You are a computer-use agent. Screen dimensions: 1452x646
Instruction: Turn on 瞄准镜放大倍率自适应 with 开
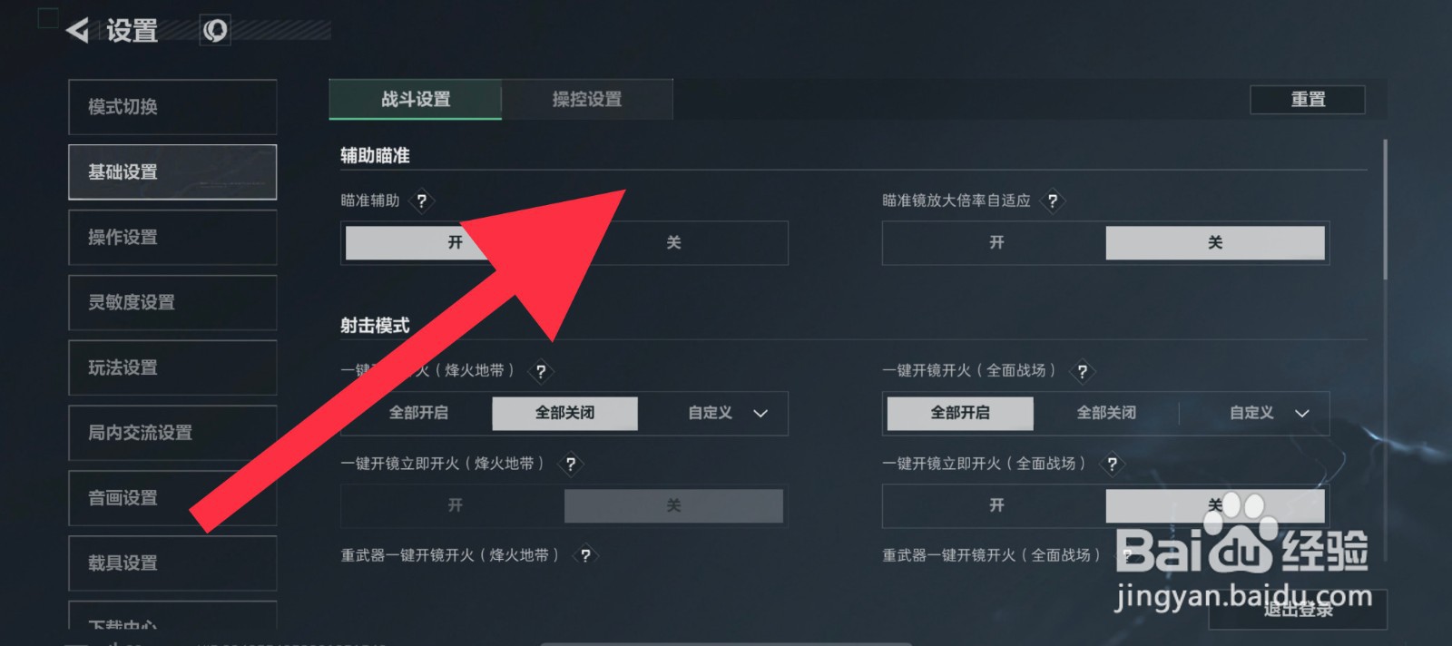[996, 242]
